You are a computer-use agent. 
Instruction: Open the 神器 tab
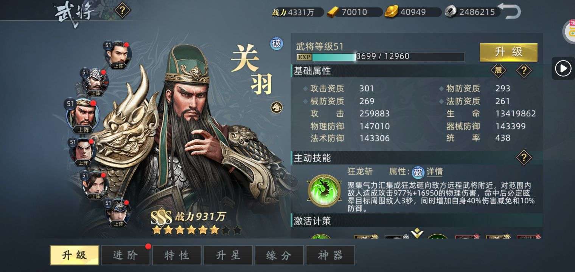coord(330,255)
